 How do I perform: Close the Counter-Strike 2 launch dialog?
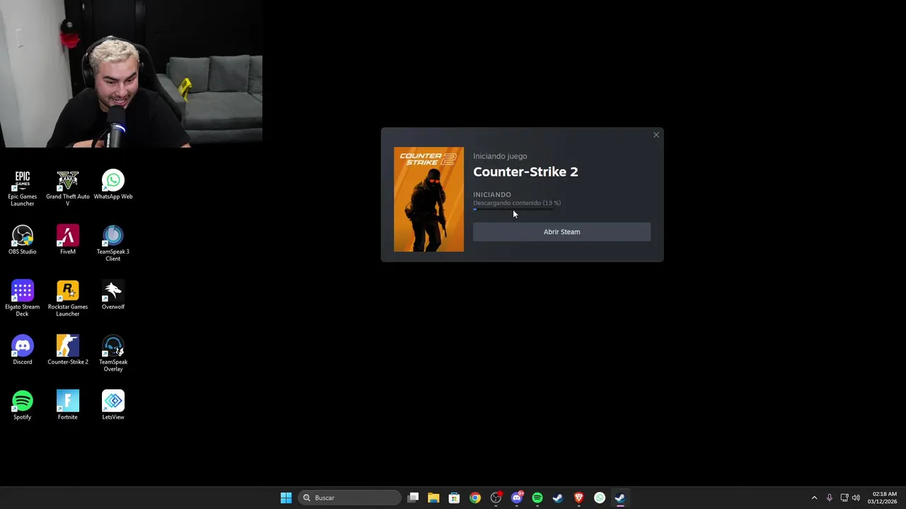click(656, 135)
